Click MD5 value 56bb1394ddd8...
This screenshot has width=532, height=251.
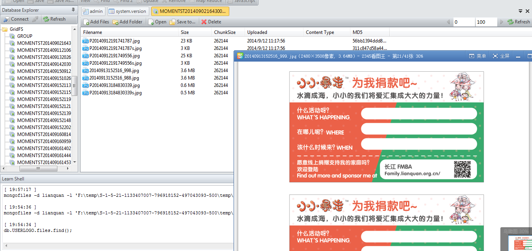pos(369,41)
